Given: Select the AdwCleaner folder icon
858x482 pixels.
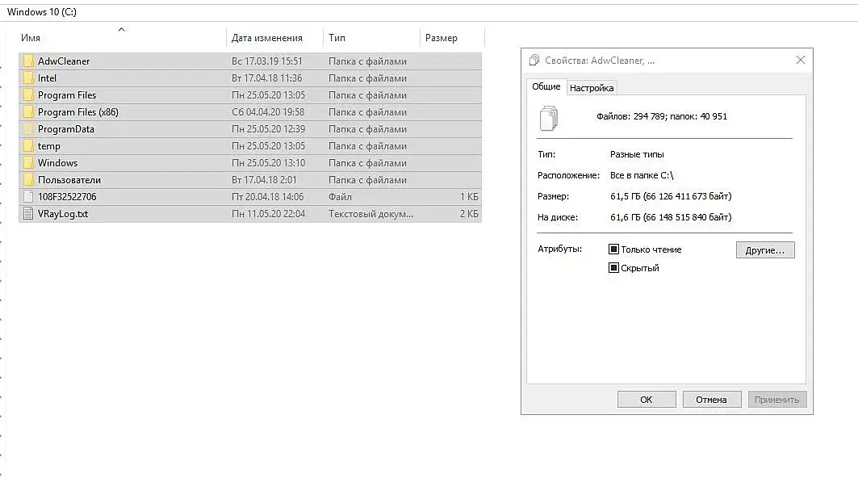Looking at the screenshot, I should point(28,61).
